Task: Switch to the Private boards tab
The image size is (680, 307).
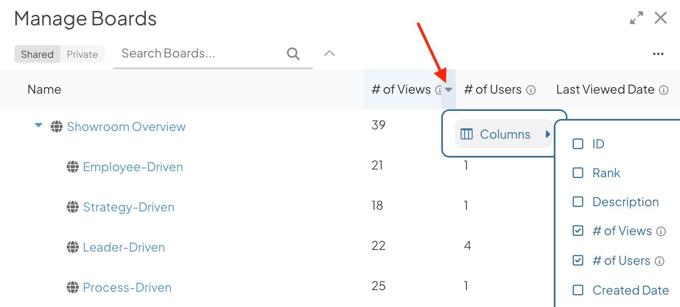Action: click(x=82, y=54)
